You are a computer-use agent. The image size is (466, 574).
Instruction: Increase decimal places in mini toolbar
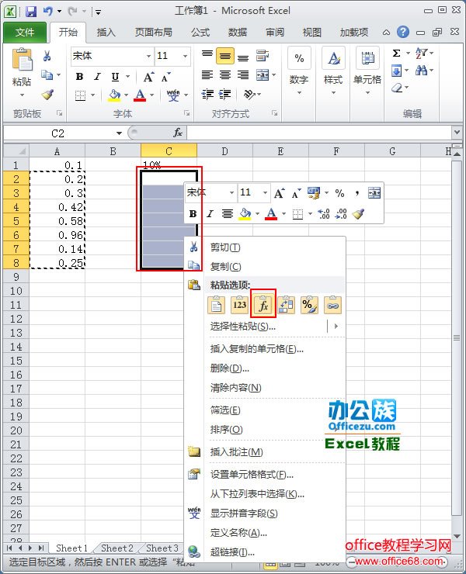[x=323, y=213]
